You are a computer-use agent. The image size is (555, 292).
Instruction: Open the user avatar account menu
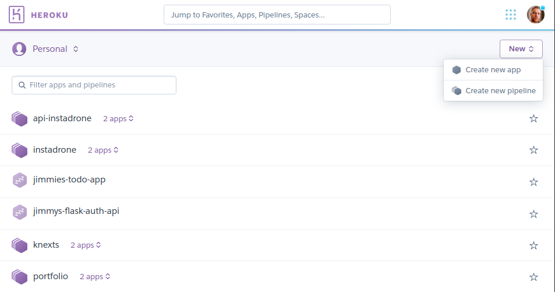coord(535,15)
